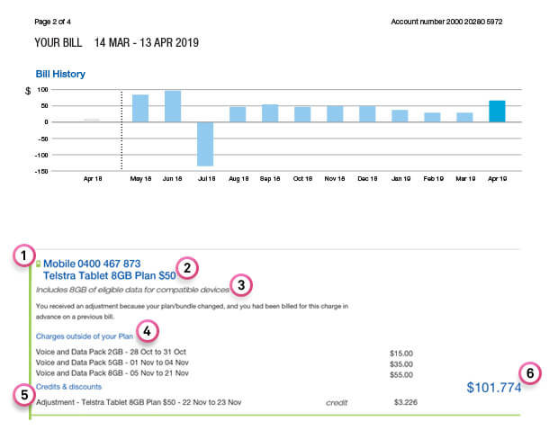The image size is (558, 448).
Task: Open the Telstra Tablet 8GB Plan $50 heading
Action: point(110,275)
